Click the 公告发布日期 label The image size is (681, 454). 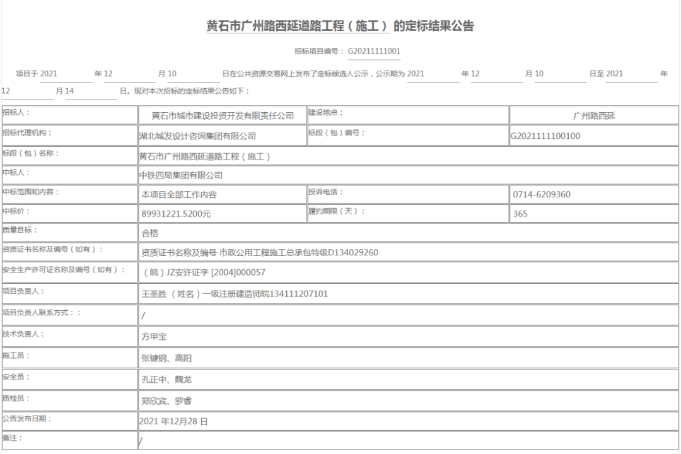pyautogui.click(x=27, y=419)
